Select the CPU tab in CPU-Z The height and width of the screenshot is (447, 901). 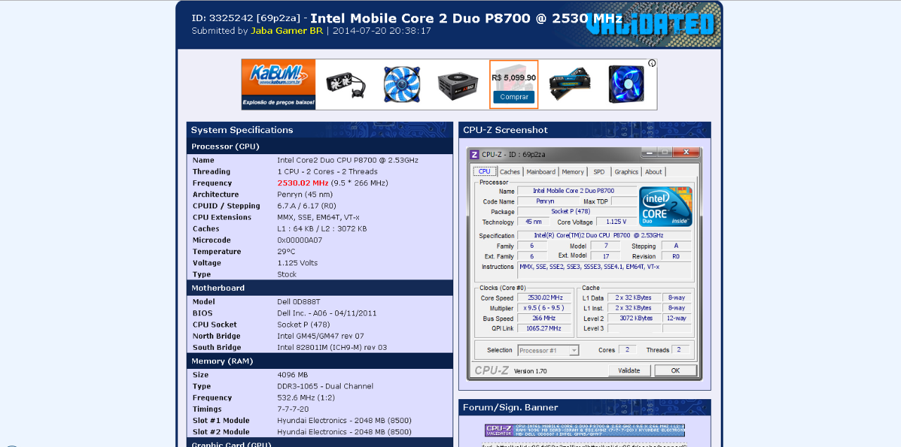click(x=484, y=172)
